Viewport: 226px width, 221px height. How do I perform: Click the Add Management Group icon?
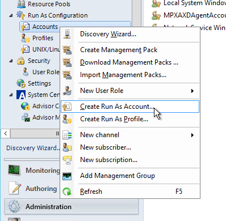tap(67, 176)
